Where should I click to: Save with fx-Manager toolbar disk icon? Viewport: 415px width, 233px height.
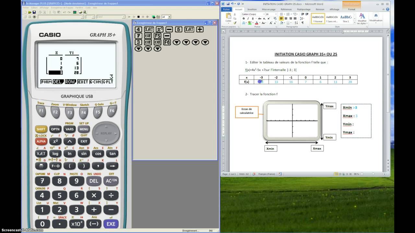pyautogui.click(x=33, y=12)
